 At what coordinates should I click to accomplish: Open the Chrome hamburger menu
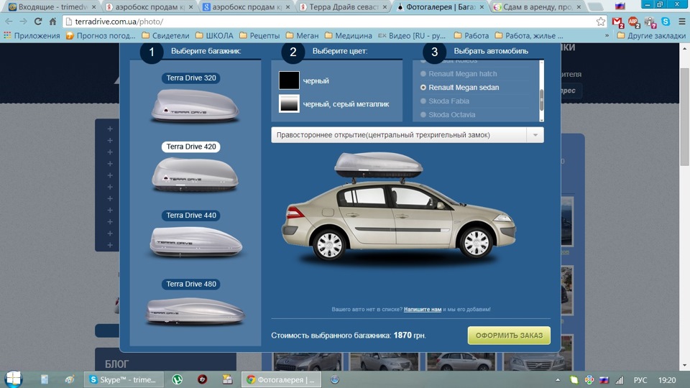pos(681,22)
